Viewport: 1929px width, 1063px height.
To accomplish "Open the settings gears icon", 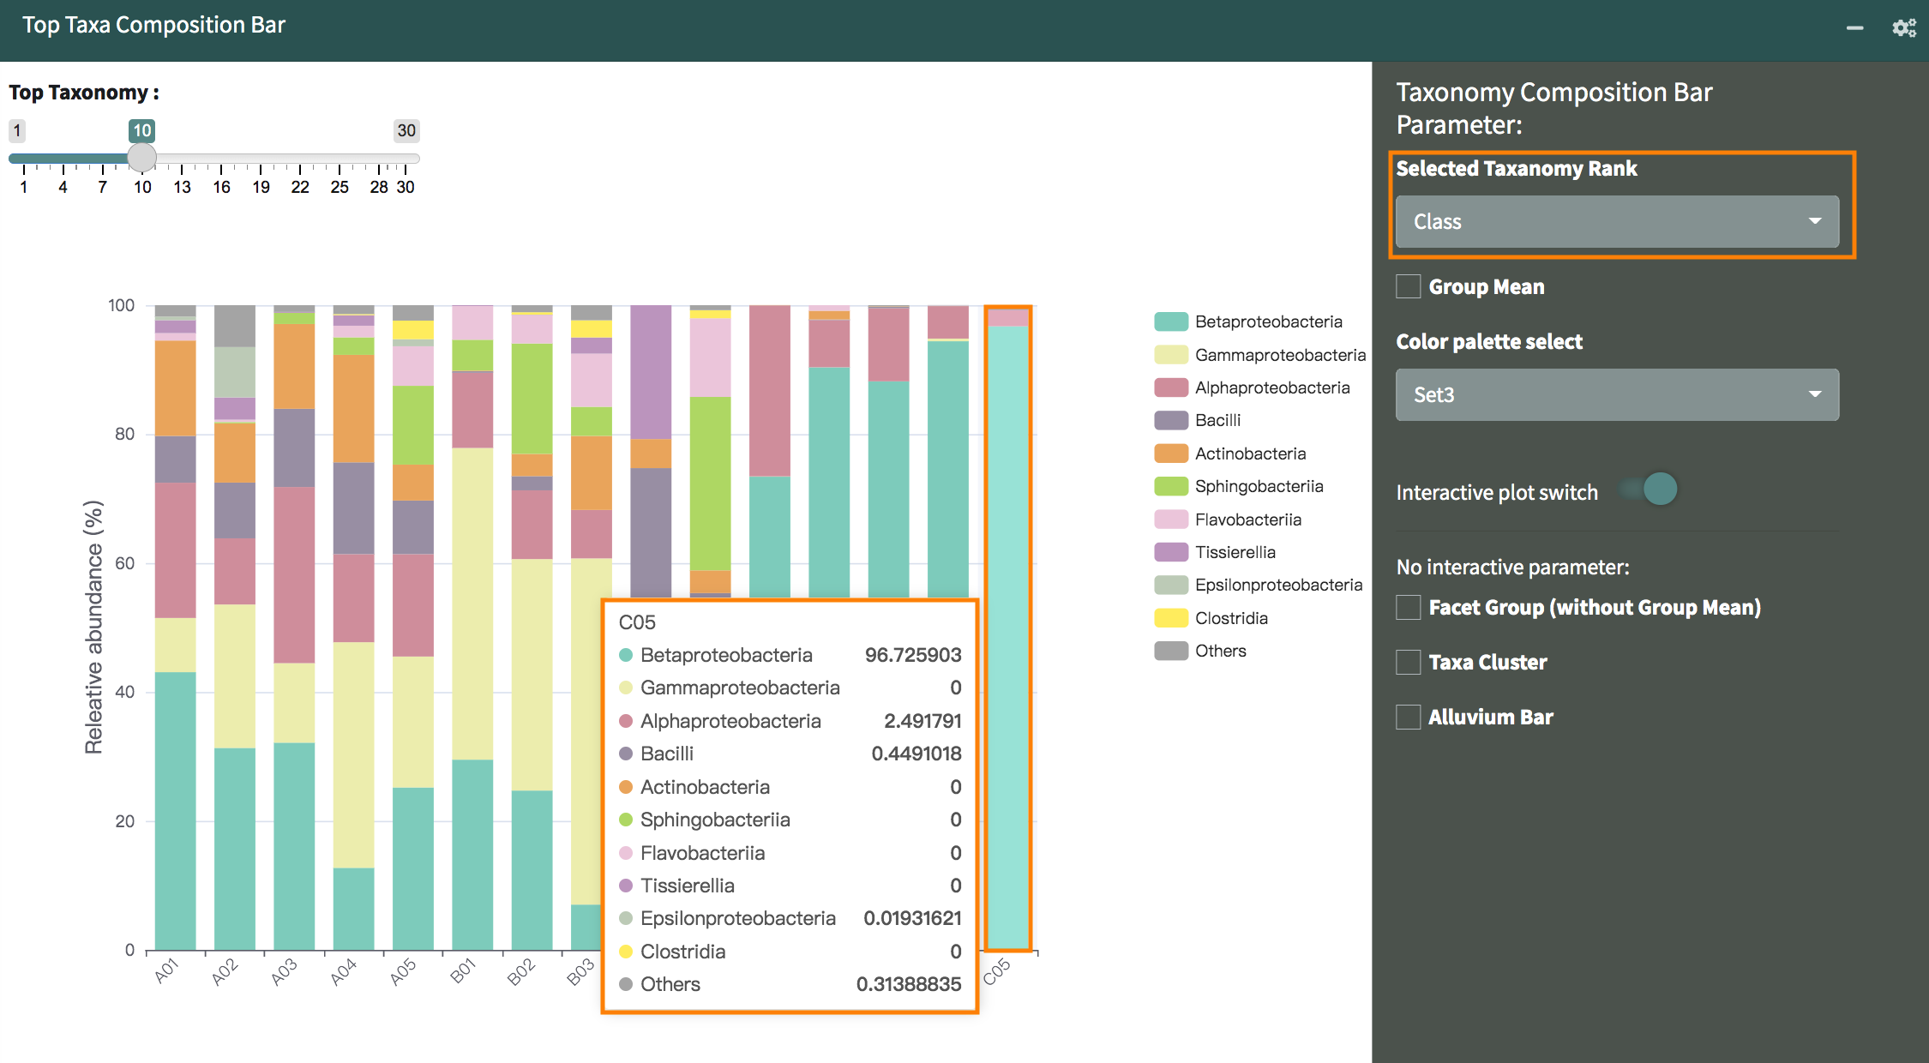I will 1903,27.
